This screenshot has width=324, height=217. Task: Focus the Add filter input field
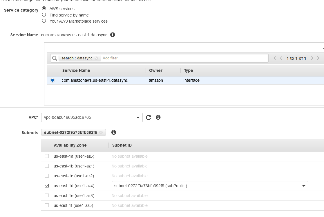click(x=184, y=58)
